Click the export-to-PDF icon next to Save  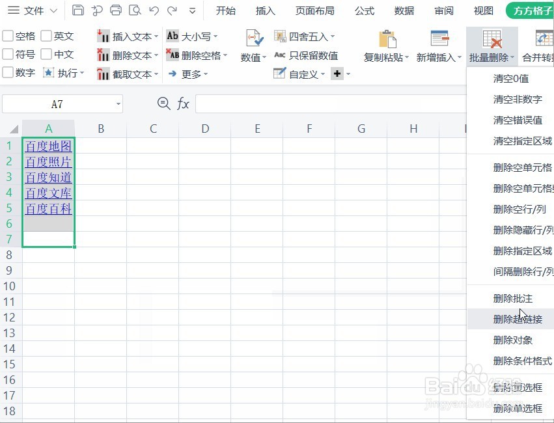tap(97, 10)
